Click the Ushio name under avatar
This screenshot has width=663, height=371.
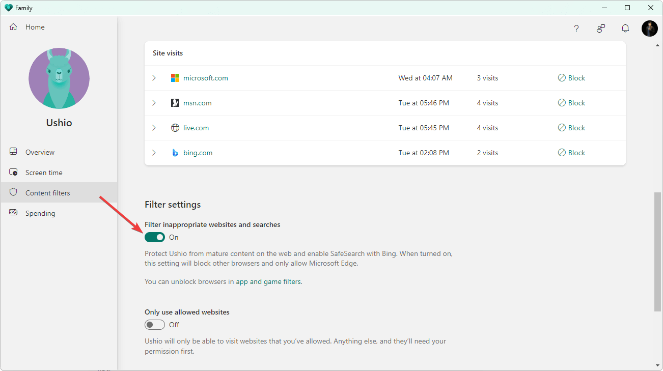[59, 123]
